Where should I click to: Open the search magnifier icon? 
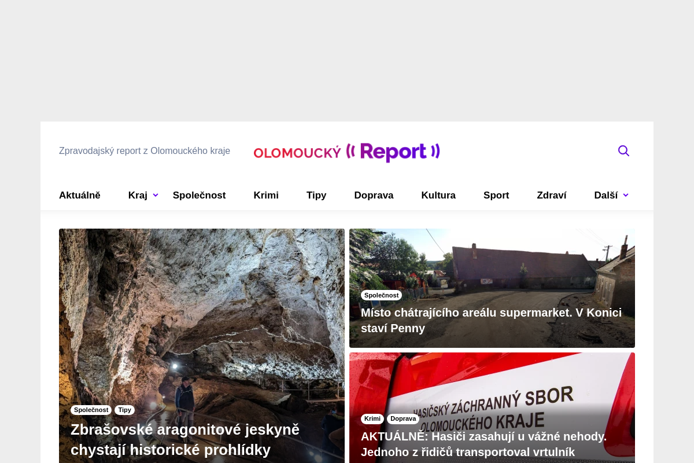(x=623, y=151)
